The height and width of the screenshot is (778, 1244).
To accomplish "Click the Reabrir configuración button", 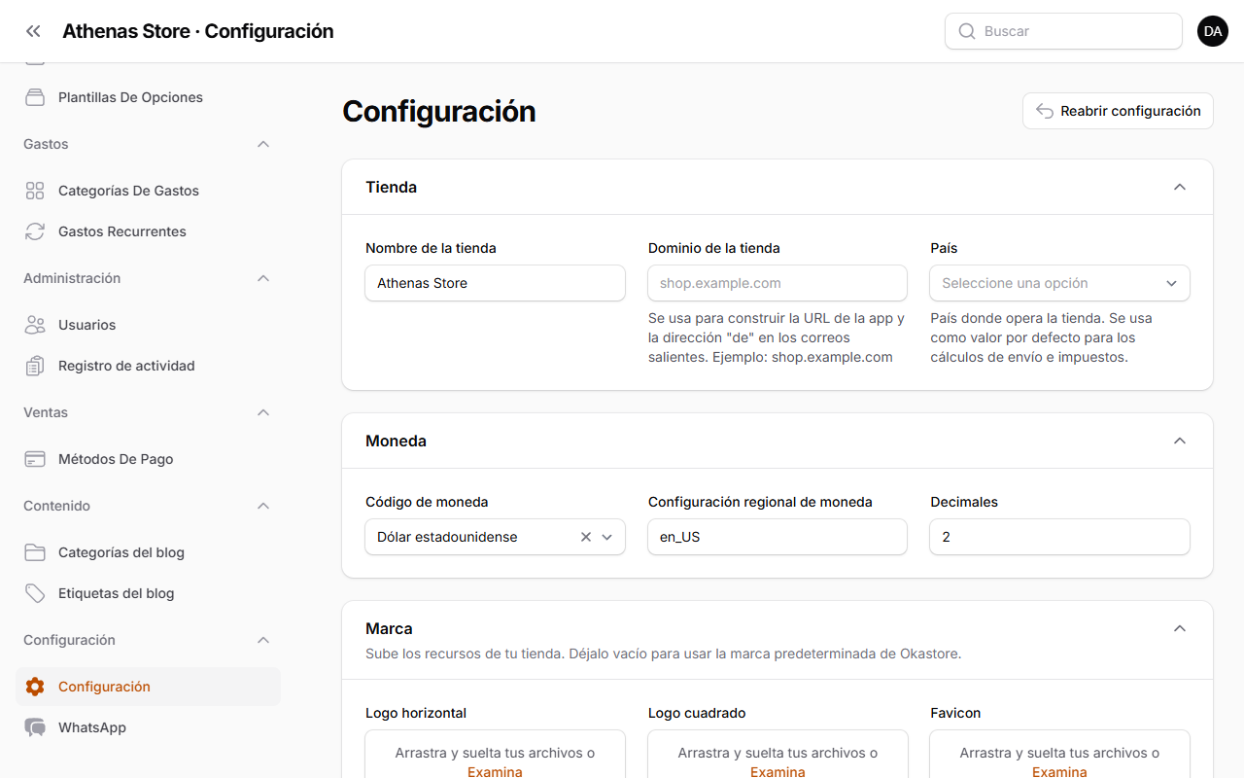I will point(1118,111).
